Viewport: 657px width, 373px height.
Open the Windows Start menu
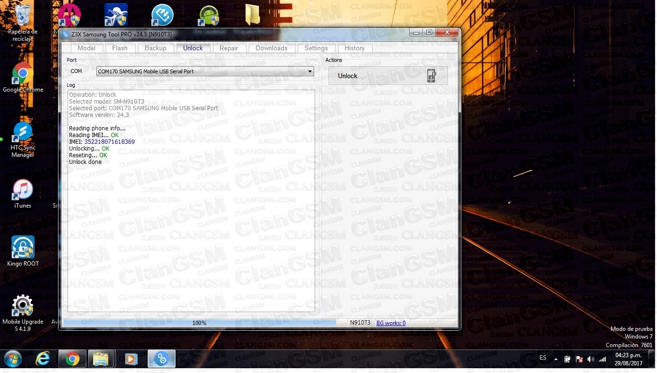[13, 359]
